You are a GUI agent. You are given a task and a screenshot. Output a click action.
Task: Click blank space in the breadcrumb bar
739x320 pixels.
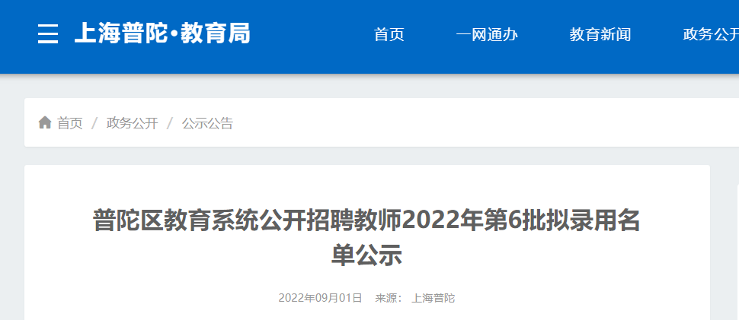[x=472, y=123]
